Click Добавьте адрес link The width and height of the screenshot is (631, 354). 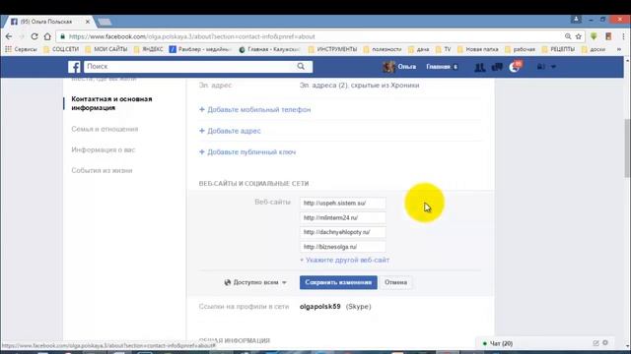(230, 131)
